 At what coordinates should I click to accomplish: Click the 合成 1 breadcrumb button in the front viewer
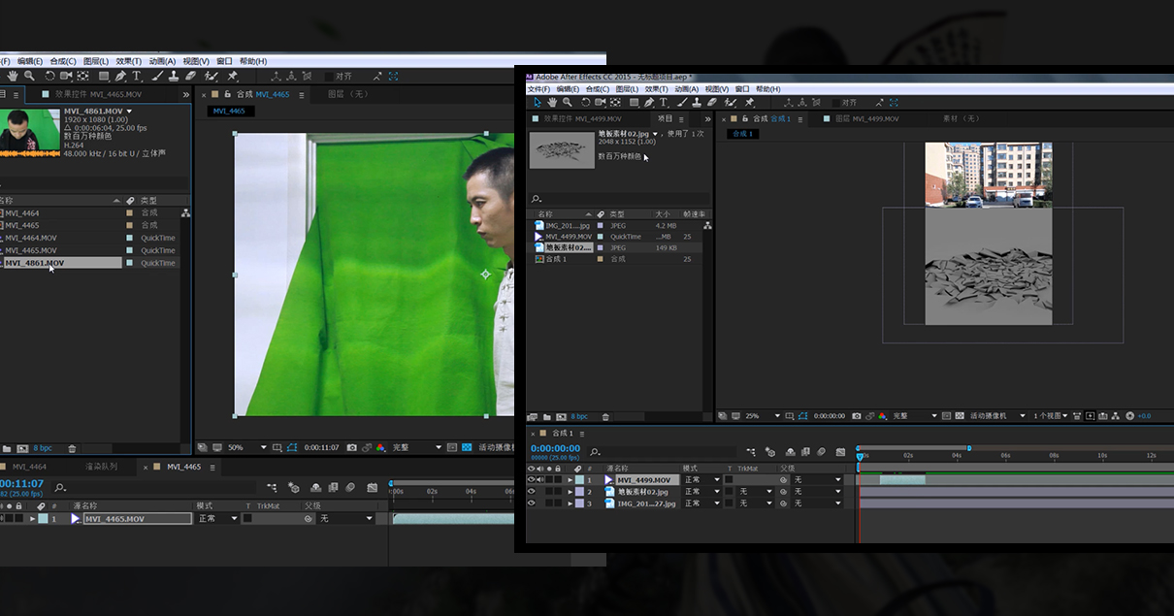(x=742, y=134)
